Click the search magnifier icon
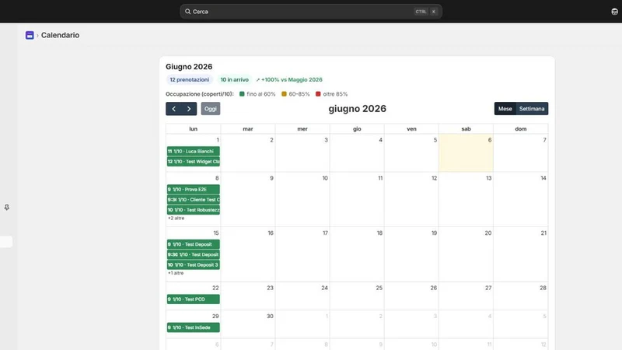 click(x=187, y=12)
